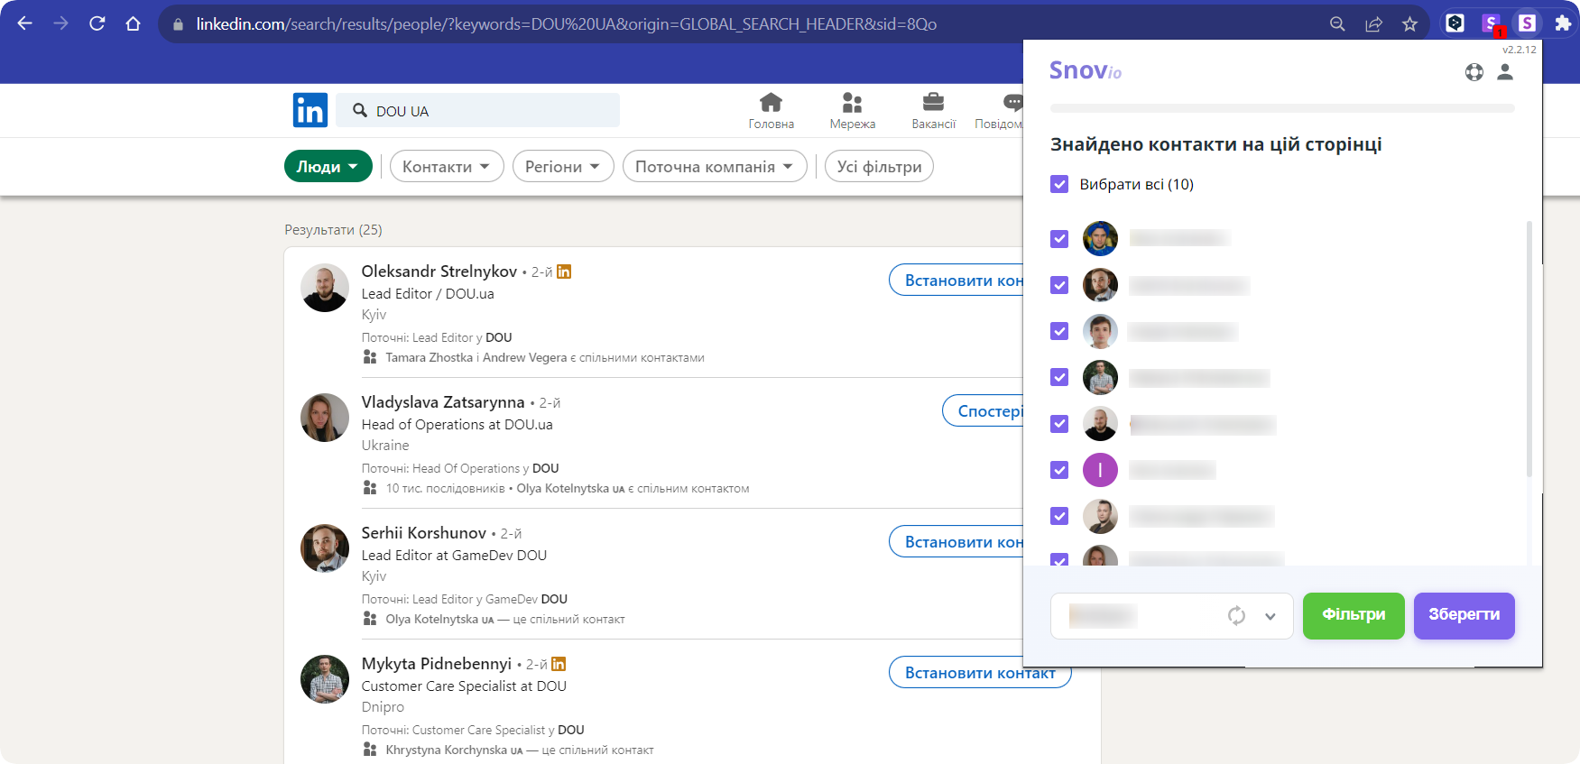This screenshot has height=764, width=1580.
Task: Open the zoom magnifier icon in address bar
Action: [1337, 24]
